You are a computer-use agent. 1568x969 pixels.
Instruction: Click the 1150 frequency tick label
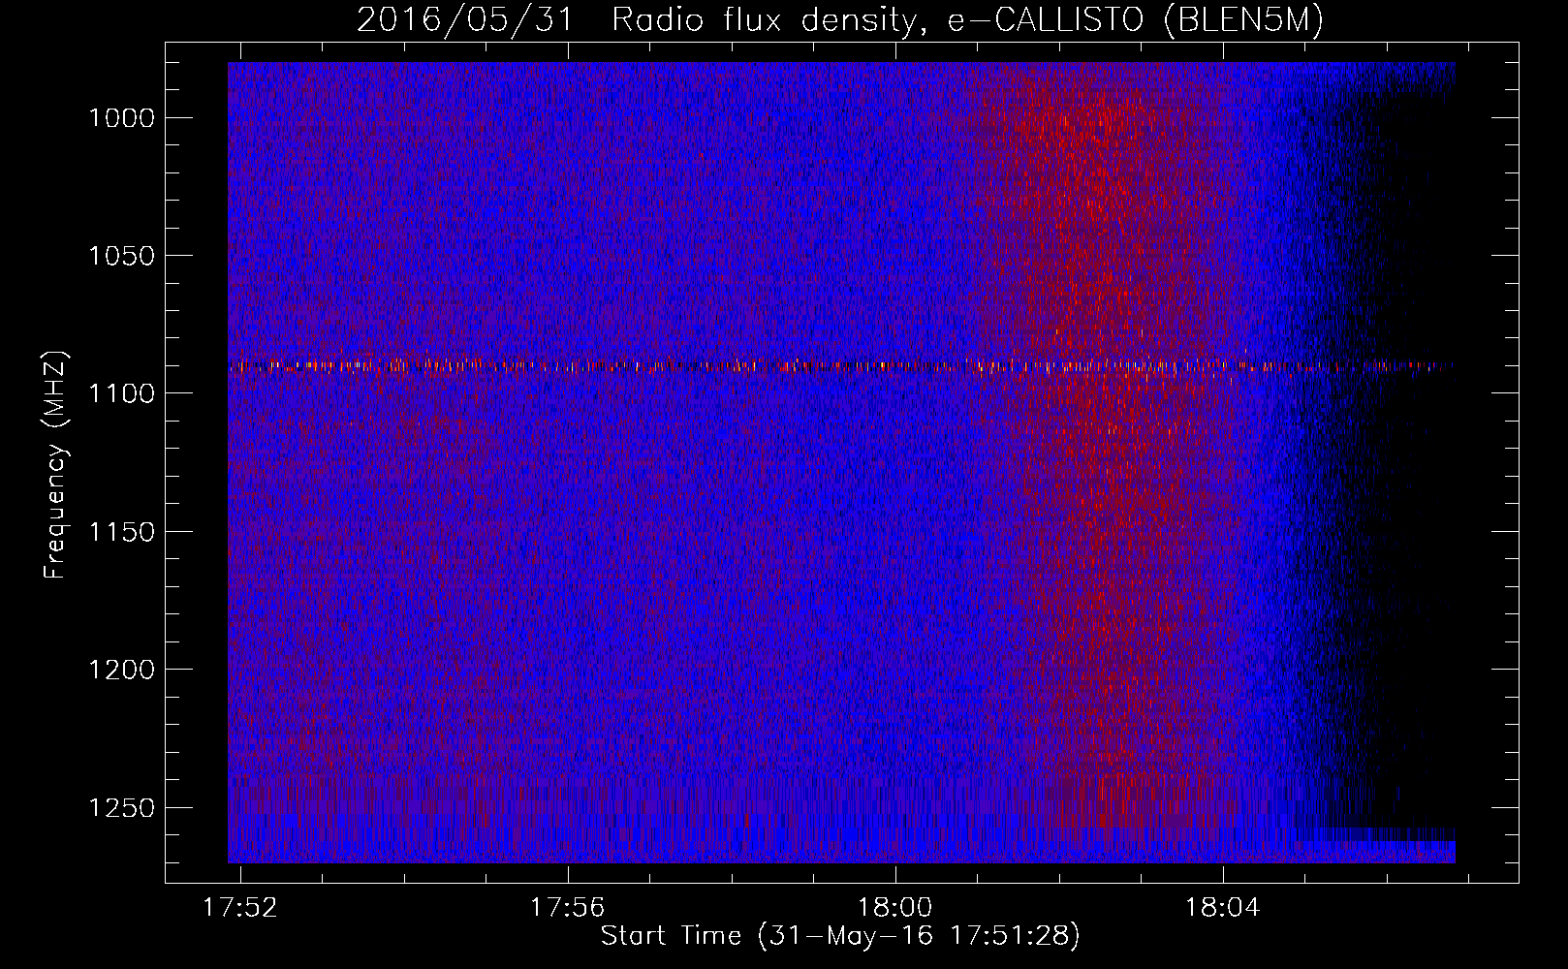point(122,532)
